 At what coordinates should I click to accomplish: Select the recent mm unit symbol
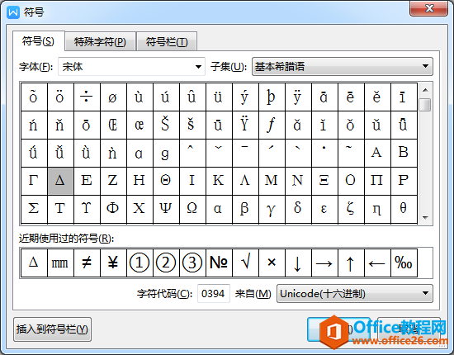pos(60,263)
